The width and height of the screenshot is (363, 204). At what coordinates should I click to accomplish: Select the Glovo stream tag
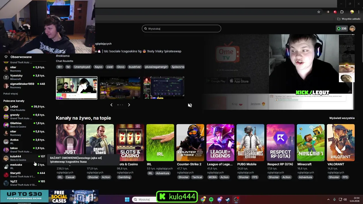[x=121, y=67]
